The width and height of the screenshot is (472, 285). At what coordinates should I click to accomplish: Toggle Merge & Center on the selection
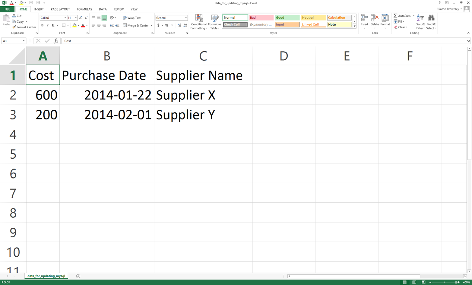(136, 25)
